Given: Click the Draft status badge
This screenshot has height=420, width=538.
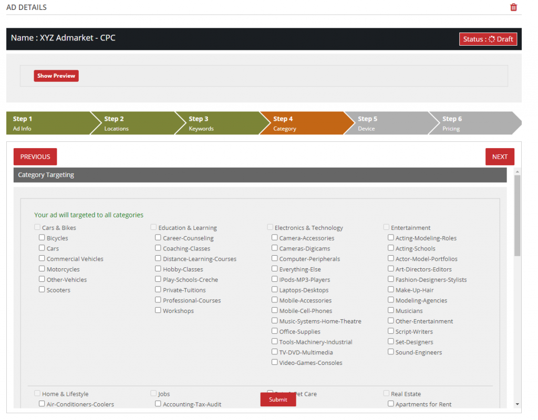Looking at the screenshot, I should pyautogui.click(x=488, y=39).
